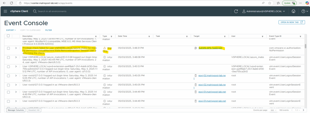Open esxi-01.matrixpost-lab.net link in the logged in row

pos(212,101)
